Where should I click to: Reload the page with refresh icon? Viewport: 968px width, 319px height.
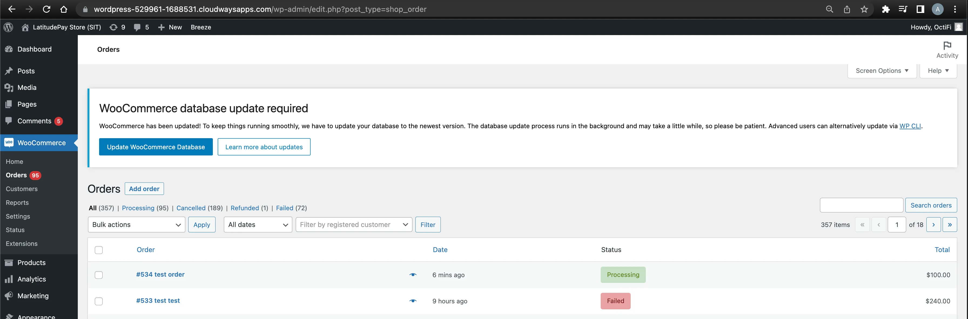46,9
